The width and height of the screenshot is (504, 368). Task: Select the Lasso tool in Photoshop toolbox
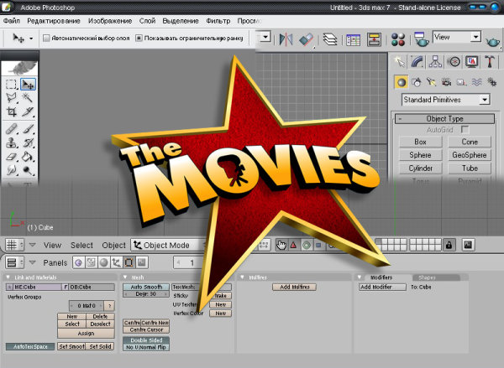(11, 97)
